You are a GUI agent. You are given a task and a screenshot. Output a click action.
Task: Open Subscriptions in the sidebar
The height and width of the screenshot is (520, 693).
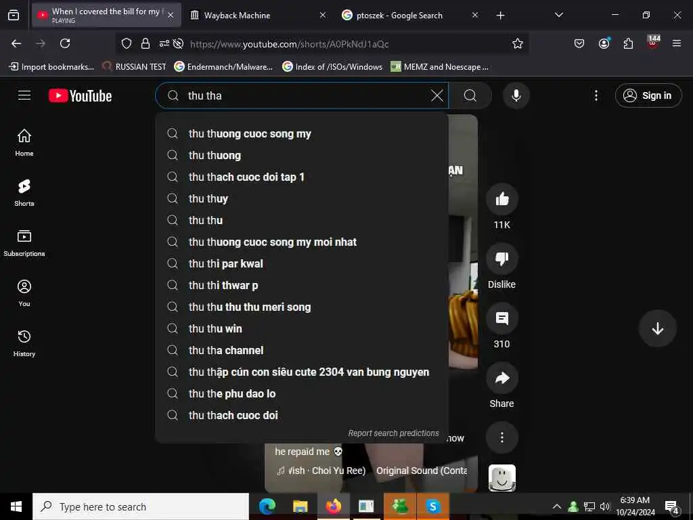point(24,243)
